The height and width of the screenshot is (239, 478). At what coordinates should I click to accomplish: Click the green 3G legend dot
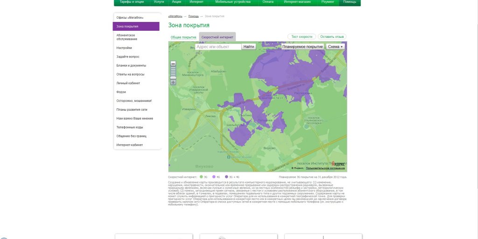click(201, 177)
